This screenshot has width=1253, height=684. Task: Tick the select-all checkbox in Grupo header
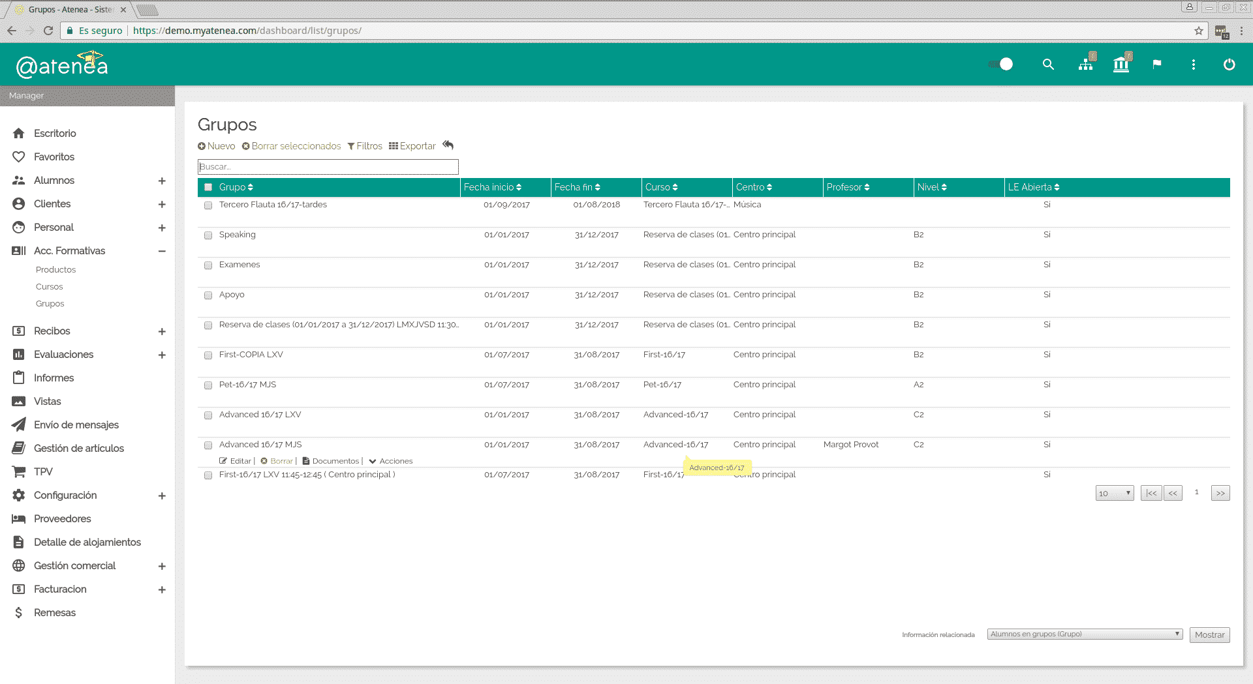pyautogui.click(x=208, y=187)
